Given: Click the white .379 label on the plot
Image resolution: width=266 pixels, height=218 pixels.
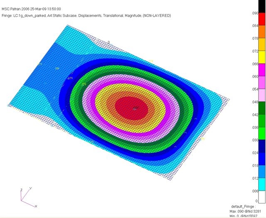Looking at the screenshot, I should (70, 78).
